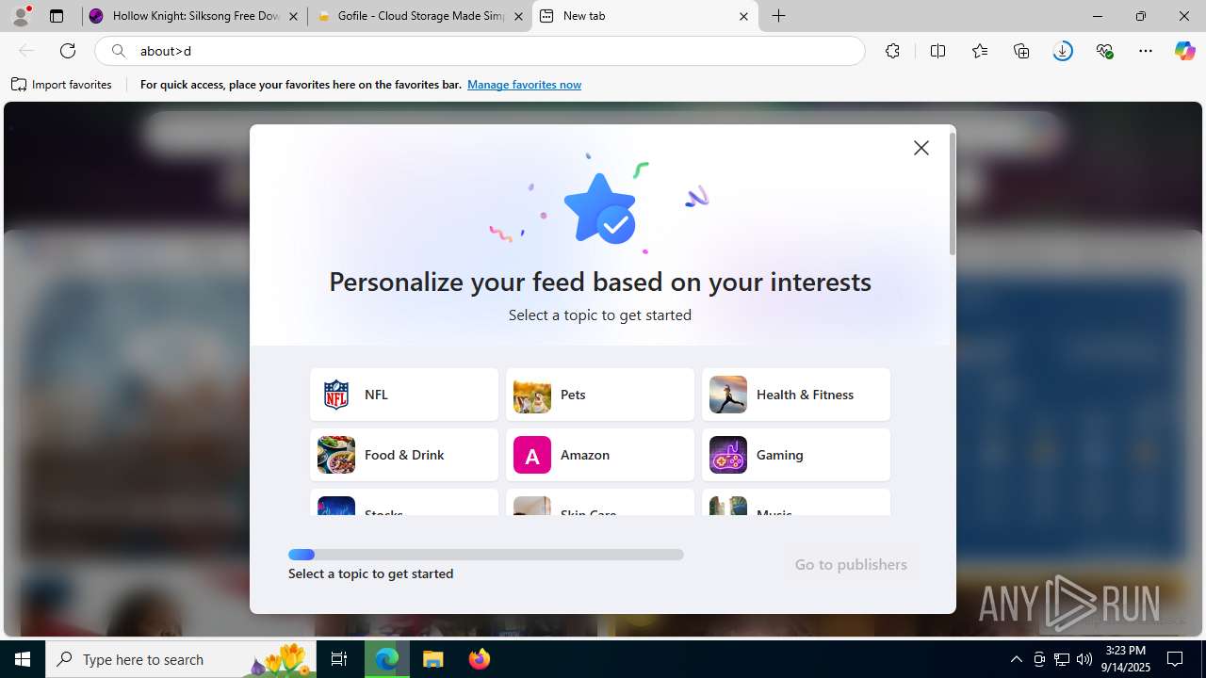Open Microsoft Edge from taskbar
Image resolution: width=1206 pixels, height=678 pixels.
click(387, 659)
